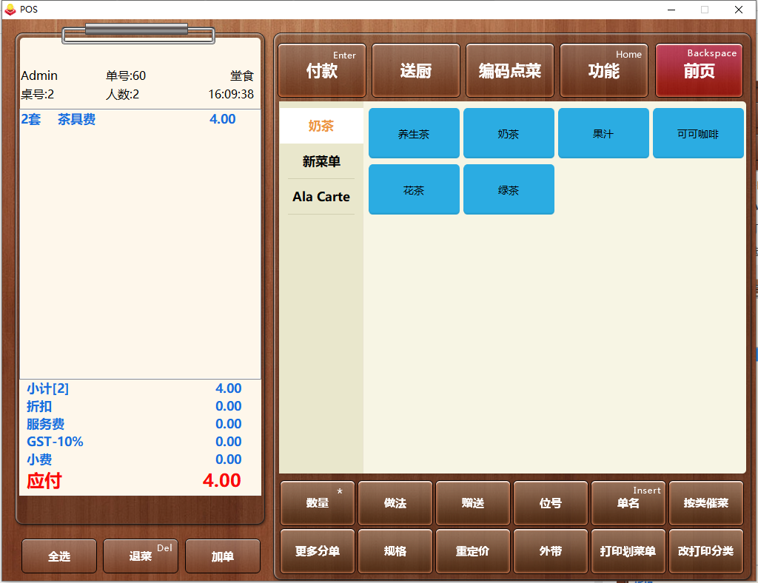The width and height of the screenshot is (758, 583).
Task: Select the 绿茶 tile
Action: point(509,189)
